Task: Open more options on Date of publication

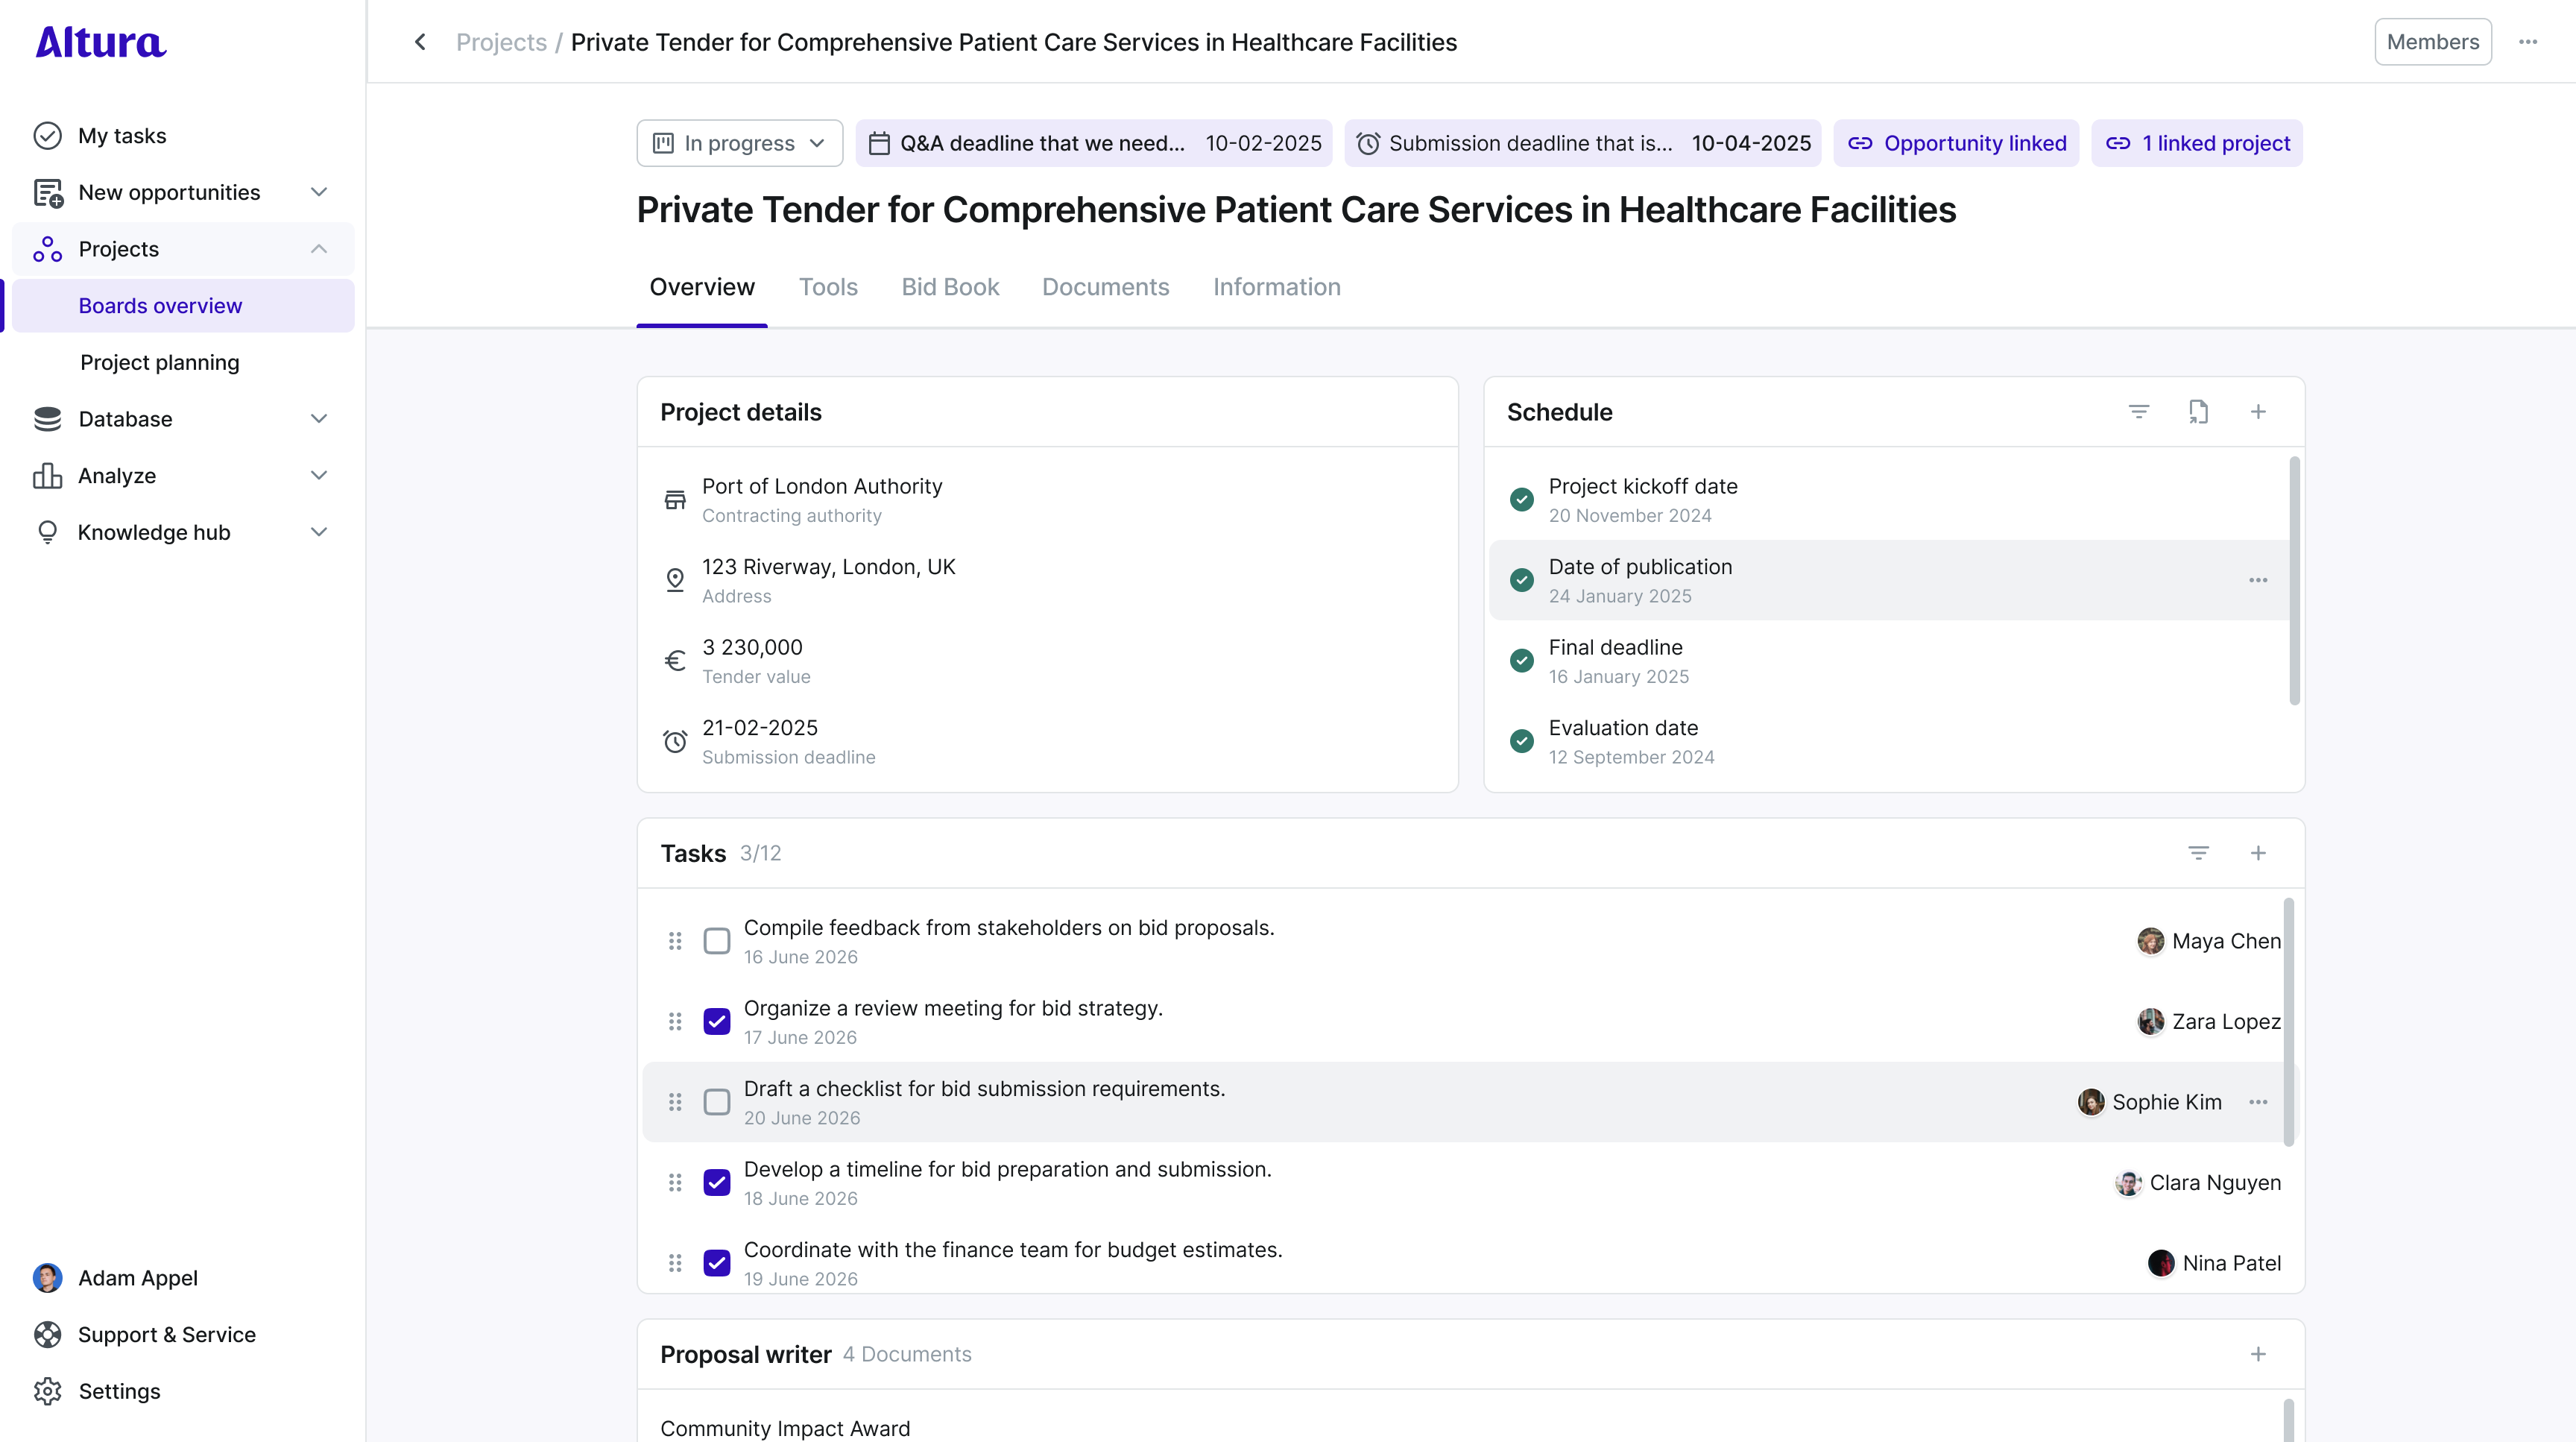Action: tap(2258, 580)
